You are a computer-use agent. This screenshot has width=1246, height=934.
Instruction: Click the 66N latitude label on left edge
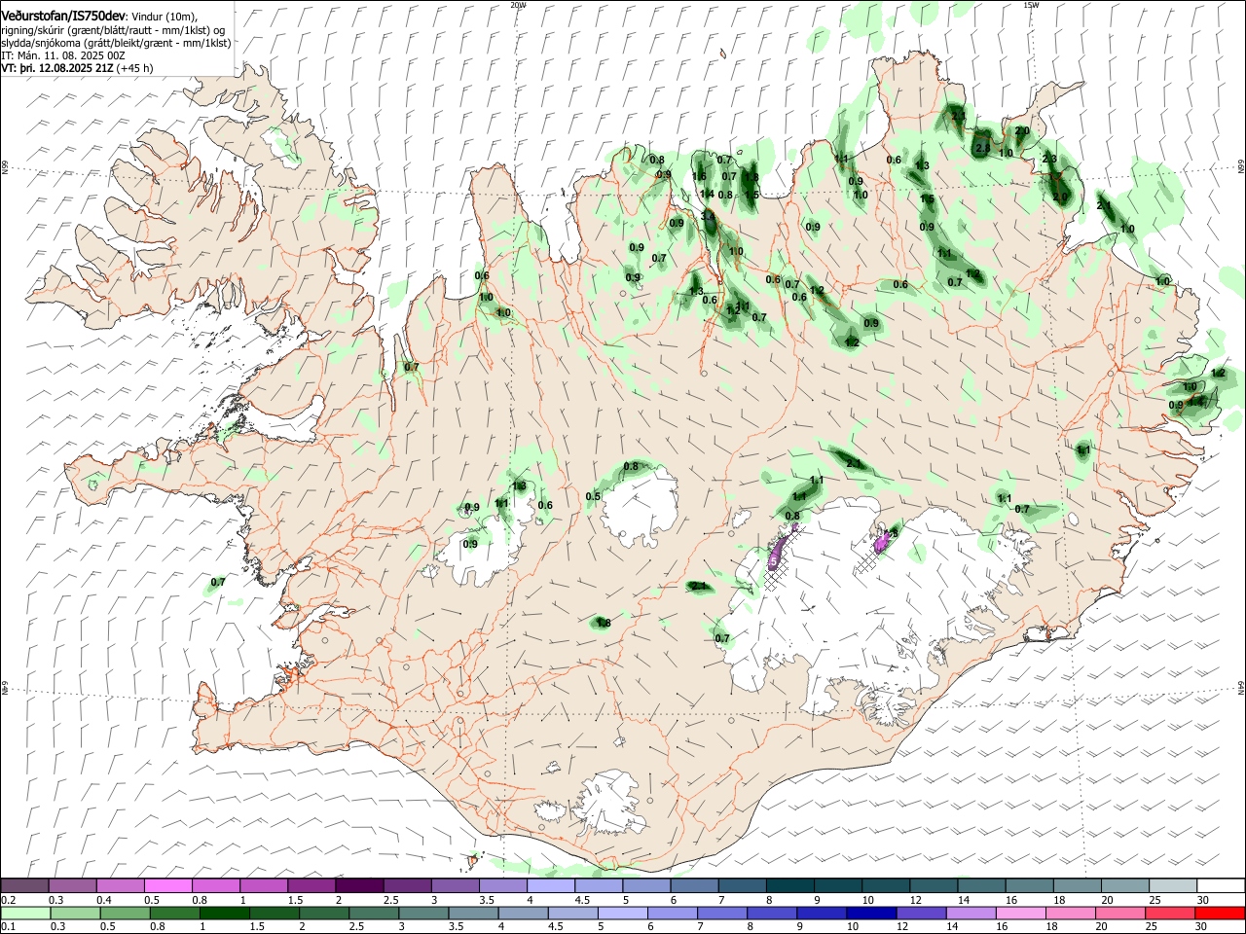(x=4, y=169)
